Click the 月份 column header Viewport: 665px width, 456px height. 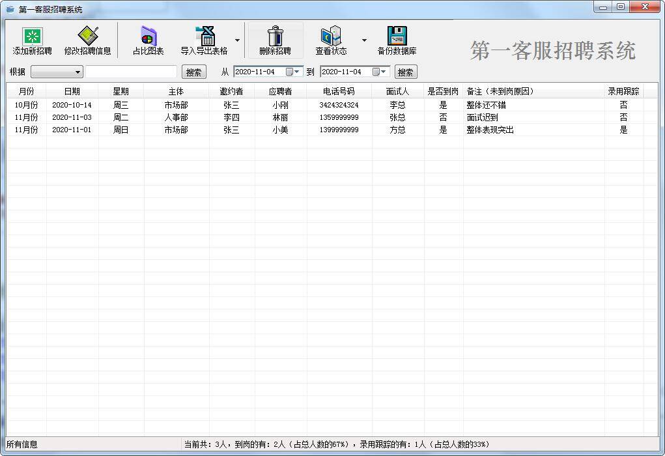(x=26, y=91)
